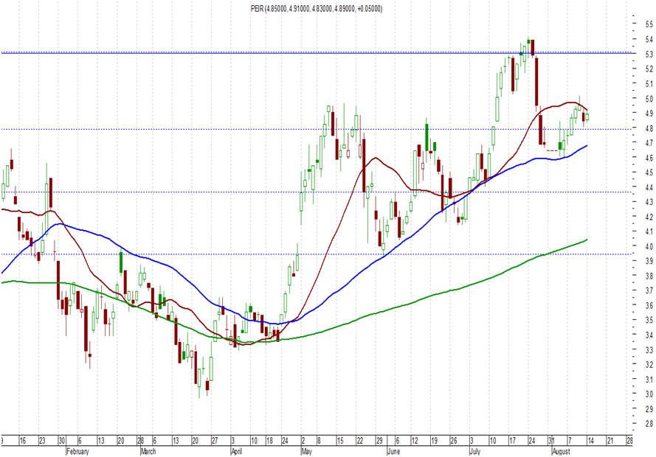
Task: Click the date label 14 in August
Action: [x=591, y=441]
